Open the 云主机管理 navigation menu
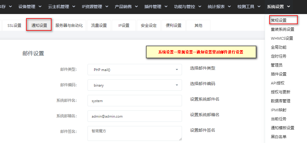307x143 pixels. pos(61,7)
